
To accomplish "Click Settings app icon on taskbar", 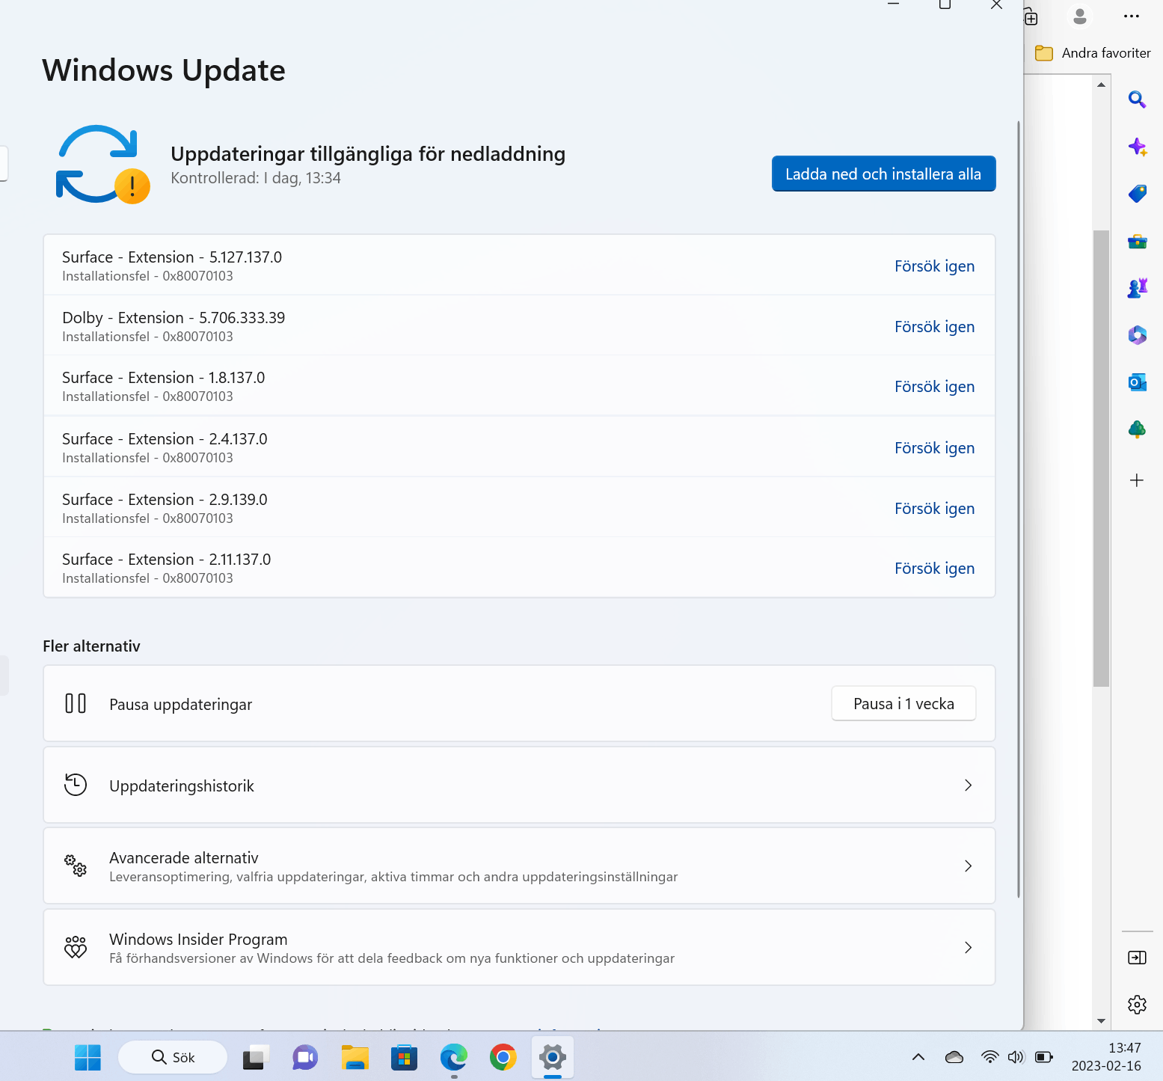I will (553, 1057).
